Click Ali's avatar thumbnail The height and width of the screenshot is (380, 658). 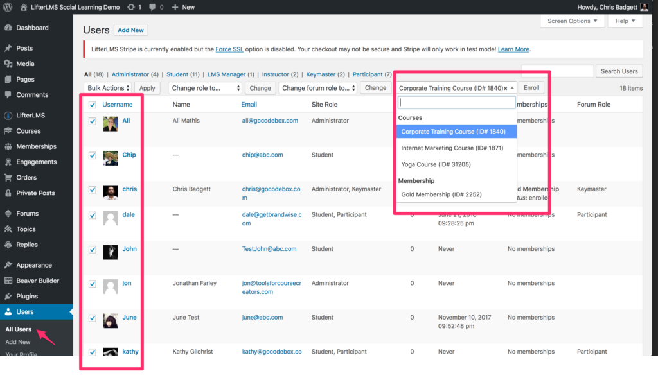111,124
